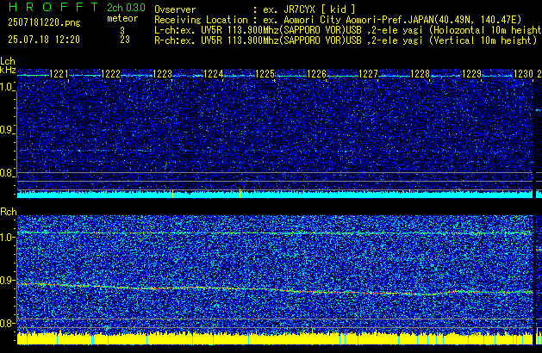Click the 0.8 frequency label on Rch axis

(7, 323)
